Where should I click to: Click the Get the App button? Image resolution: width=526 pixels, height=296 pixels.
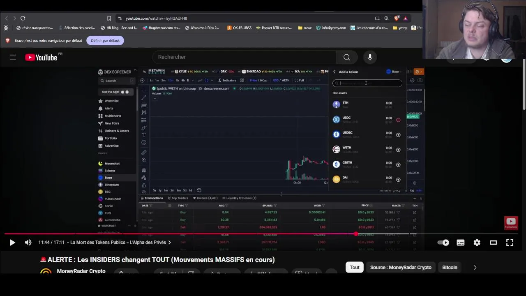(115, 92)
